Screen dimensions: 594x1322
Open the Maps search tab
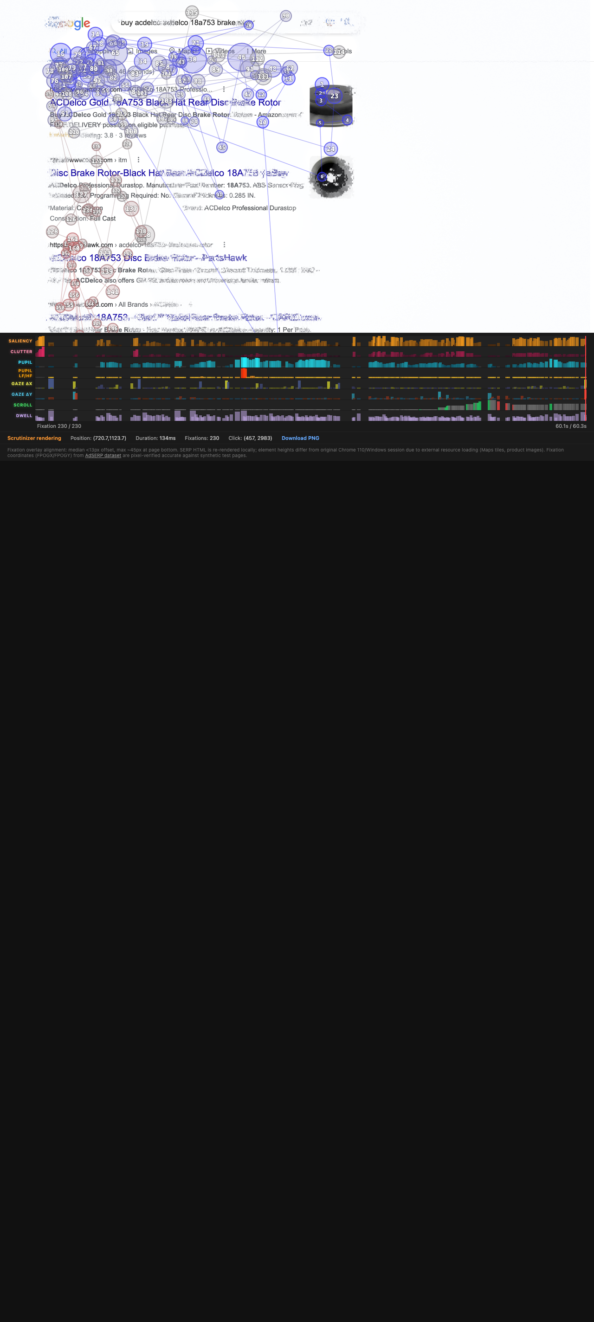coord(185,52)
